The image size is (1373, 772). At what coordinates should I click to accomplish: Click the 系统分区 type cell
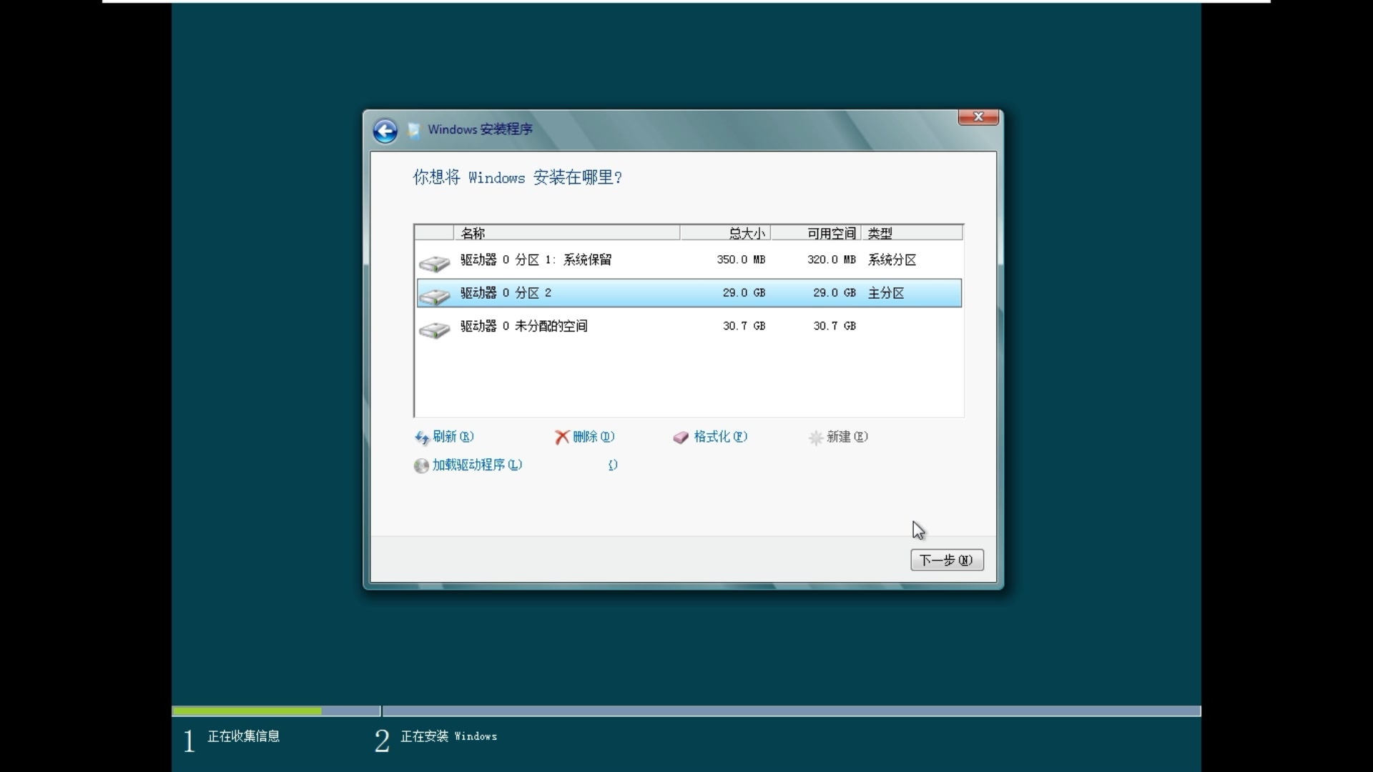coord(892,259)
